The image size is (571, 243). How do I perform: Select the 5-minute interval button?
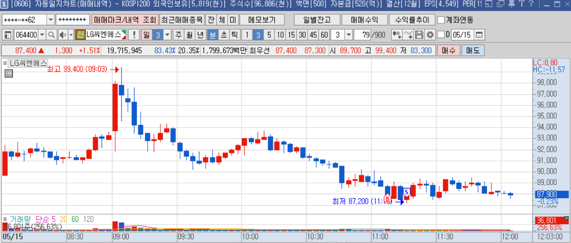(269, 35)
